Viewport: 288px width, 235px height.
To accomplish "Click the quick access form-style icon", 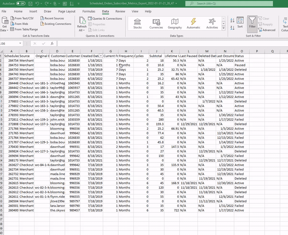I will click(65, 4).
